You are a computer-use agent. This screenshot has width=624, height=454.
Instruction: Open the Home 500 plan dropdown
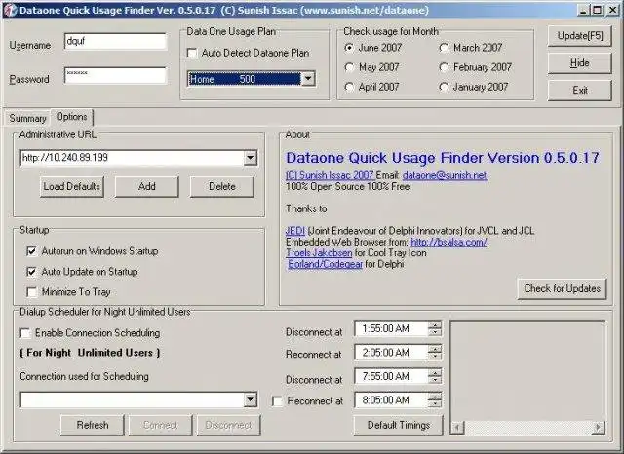[x=308, y=79]
